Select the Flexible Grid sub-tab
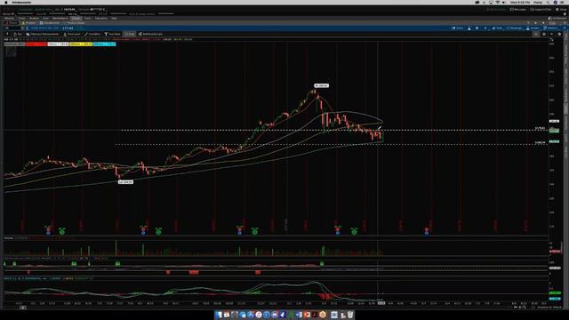 pyautogui.click(x=50, y=23)
